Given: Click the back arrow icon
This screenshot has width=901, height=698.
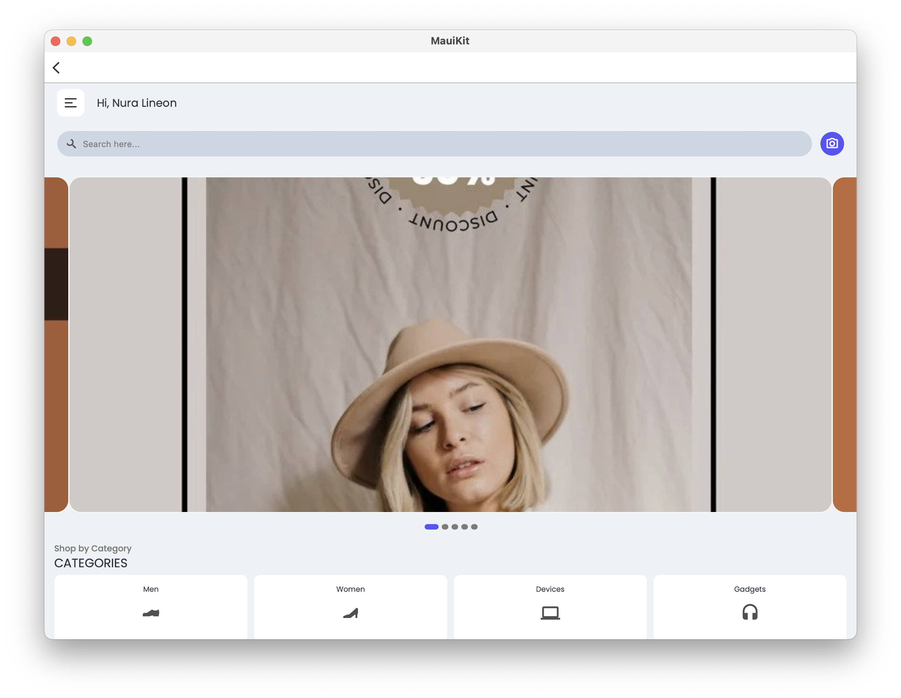Looking at the screenshot, I should pyautogui.click(x=57, y=68).
